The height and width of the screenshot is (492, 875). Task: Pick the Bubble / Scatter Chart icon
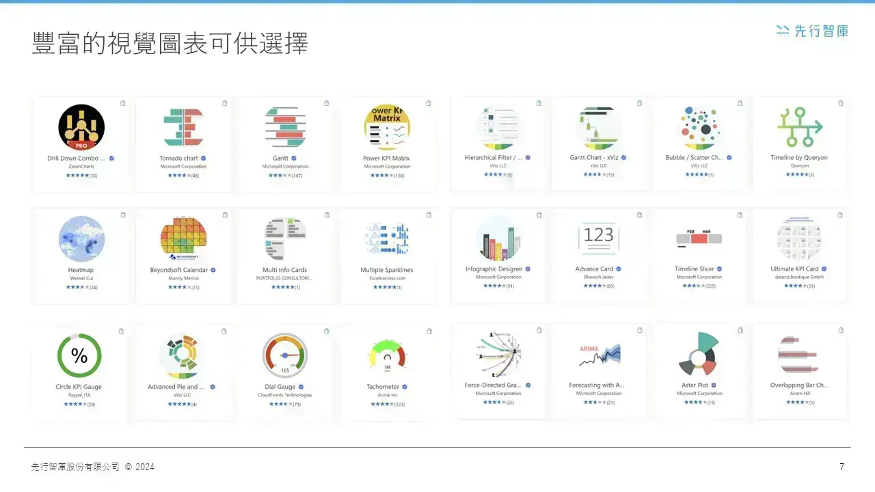[701, 128]
